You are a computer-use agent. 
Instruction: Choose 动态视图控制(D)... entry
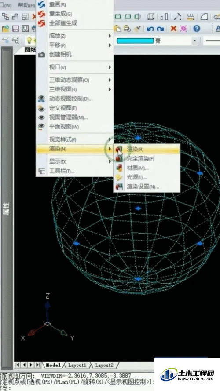[x=75, y=99]
